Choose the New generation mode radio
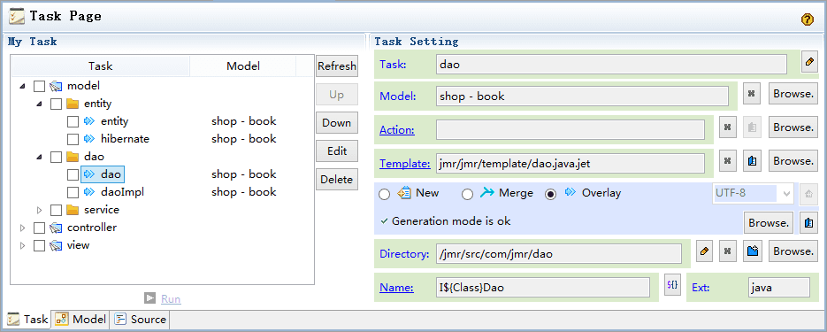The image size is (827, 332). [x=385, y=194]
